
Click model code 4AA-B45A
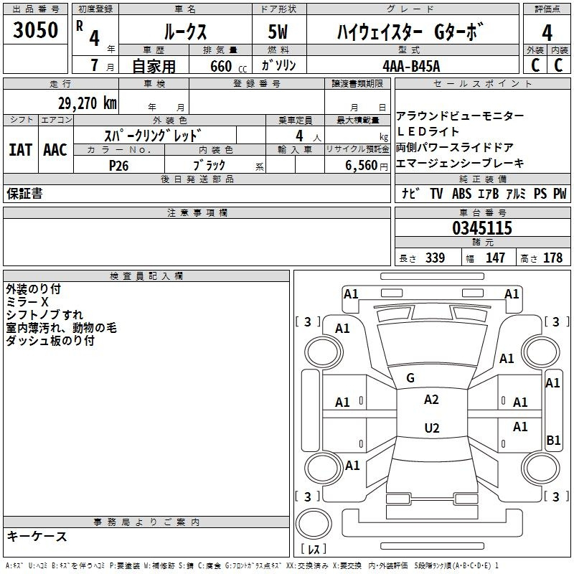(411, 66)
